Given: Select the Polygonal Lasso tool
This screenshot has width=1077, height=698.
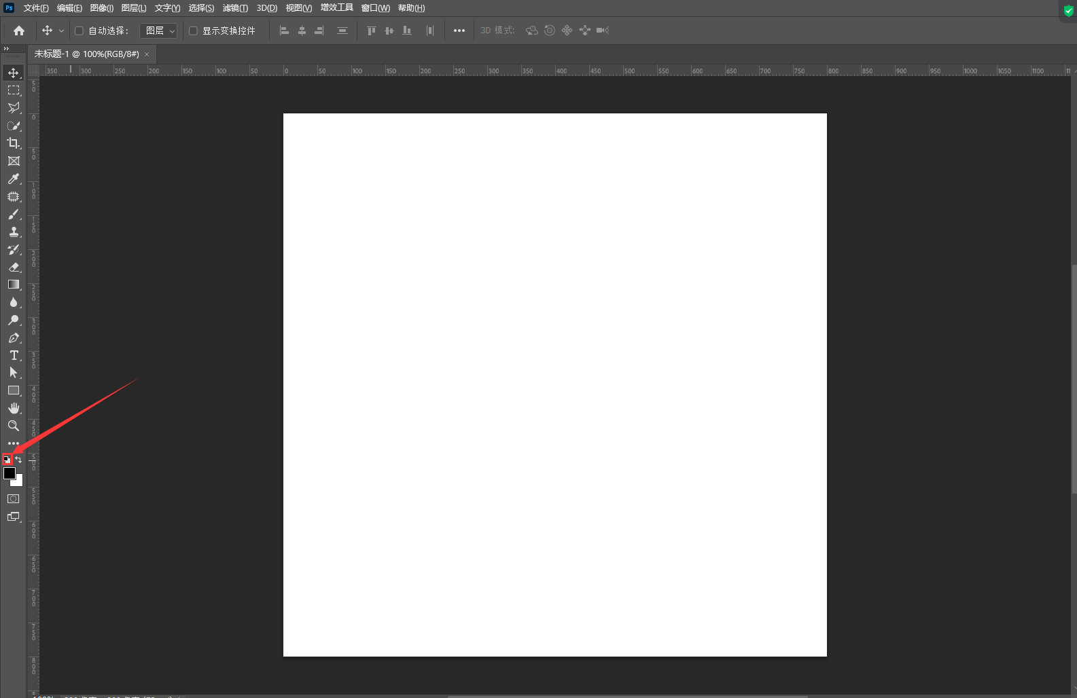Looking at the screenshot, I should 14,108.
